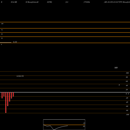The image size is (130, 130).
Task: Click the tallest red histogram bar
Action: pyautogui.click(x=6, y=102)
